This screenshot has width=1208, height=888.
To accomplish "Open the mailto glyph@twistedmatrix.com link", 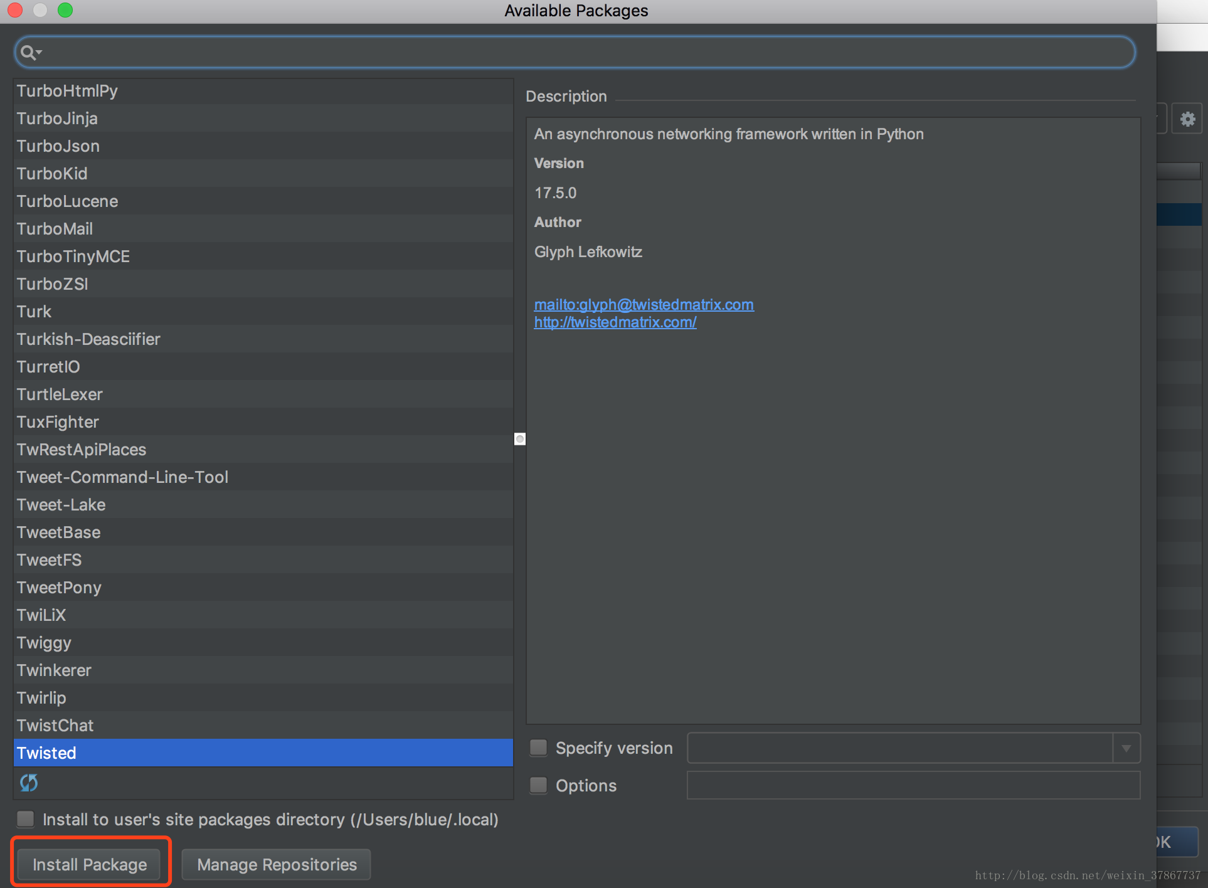I will 644,305.
